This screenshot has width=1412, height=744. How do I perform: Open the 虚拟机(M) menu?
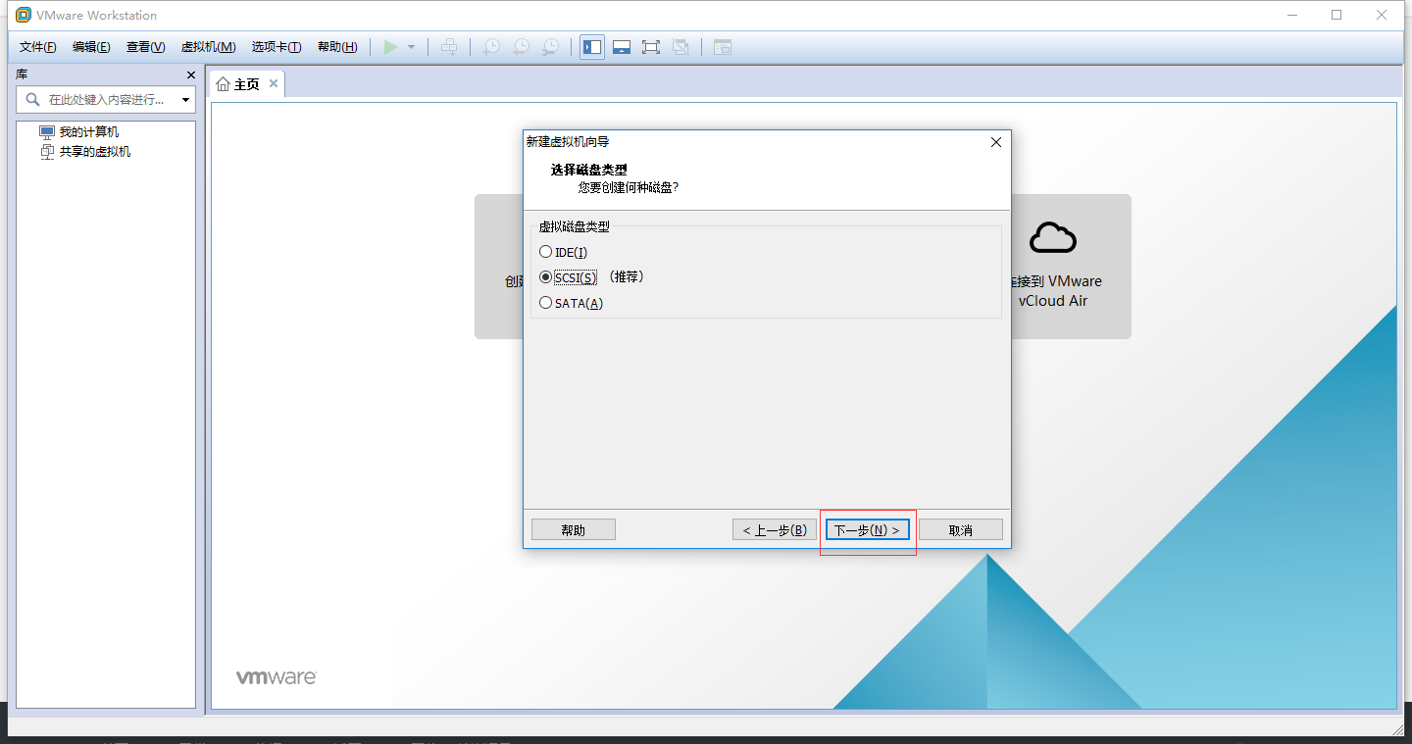pyautogui.click(x=208, y=47)
